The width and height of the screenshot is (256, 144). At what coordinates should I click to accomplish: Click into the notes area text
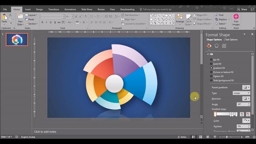click(45, 132)
